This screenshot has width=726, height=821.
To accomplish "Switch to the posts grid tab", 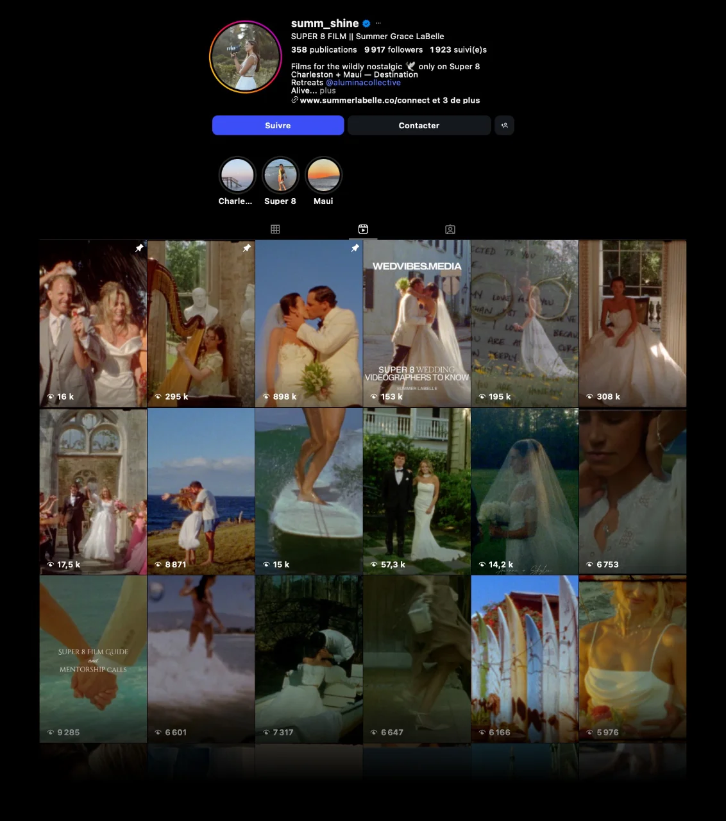I will (275, 229).
